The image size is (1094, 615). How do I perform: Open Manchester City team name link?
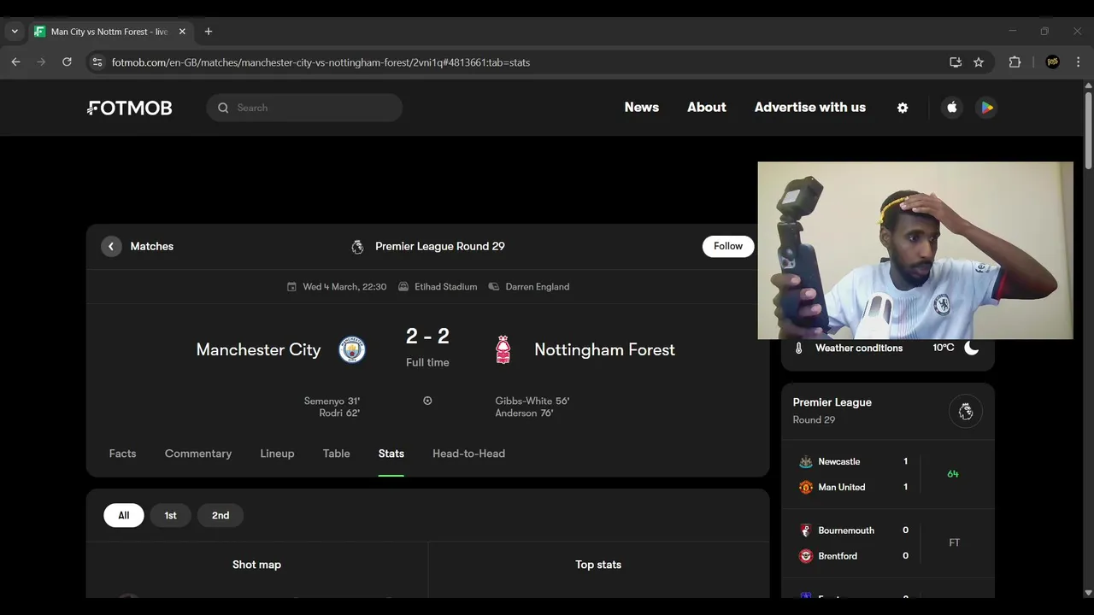258,349
